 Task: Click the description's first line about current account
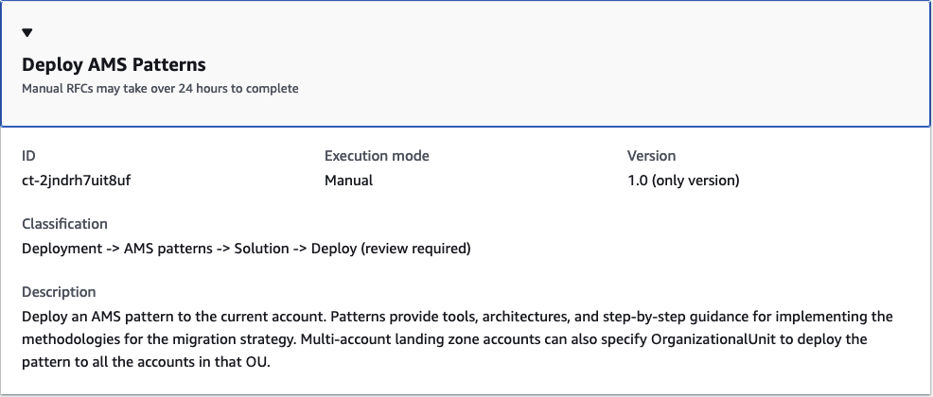pos(189,316)
